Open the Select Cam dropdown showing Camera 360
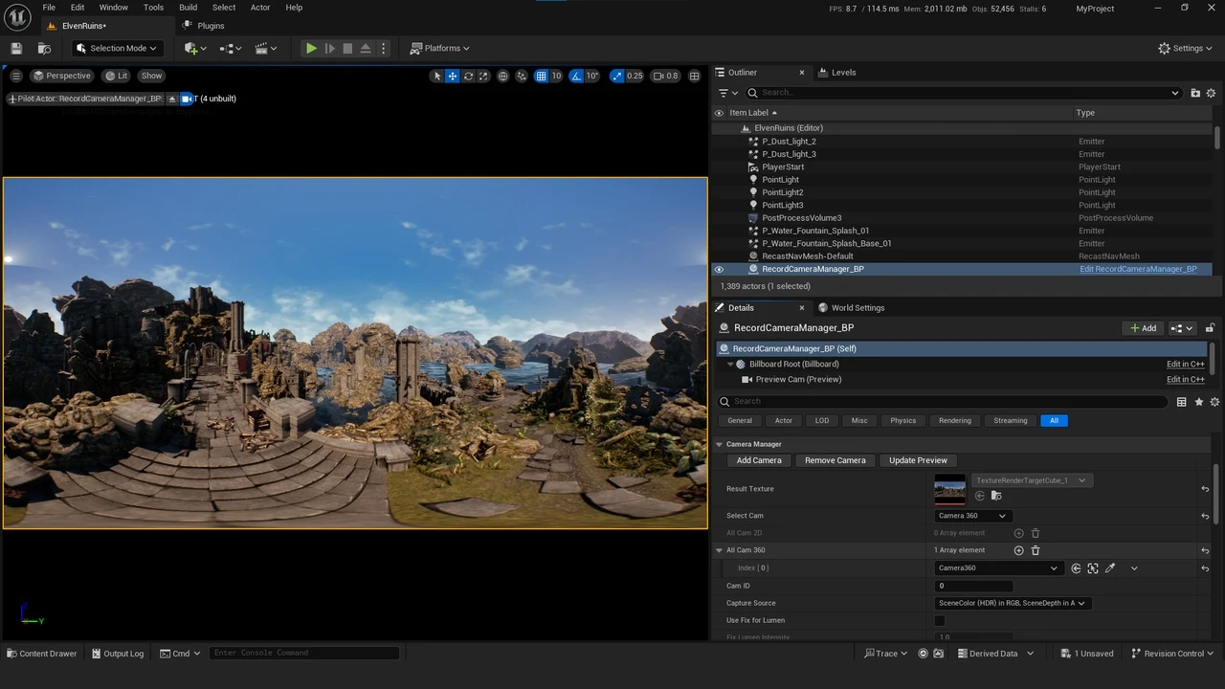 [x=972, y=516]
